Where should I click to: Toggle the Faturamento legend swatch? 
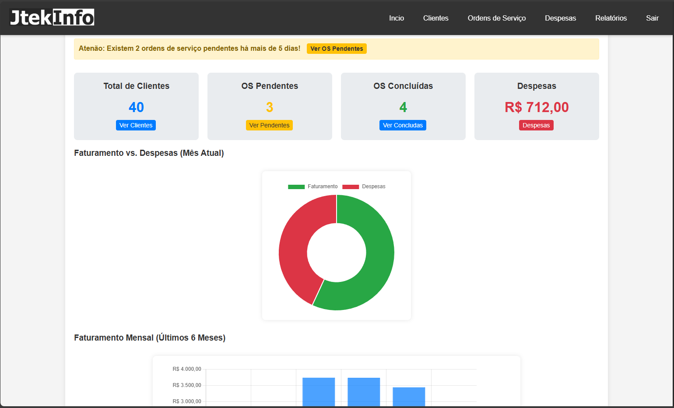click(296, 186)
